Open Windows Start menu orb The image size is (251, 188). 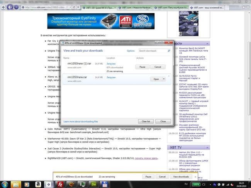(x=5, y=185)
